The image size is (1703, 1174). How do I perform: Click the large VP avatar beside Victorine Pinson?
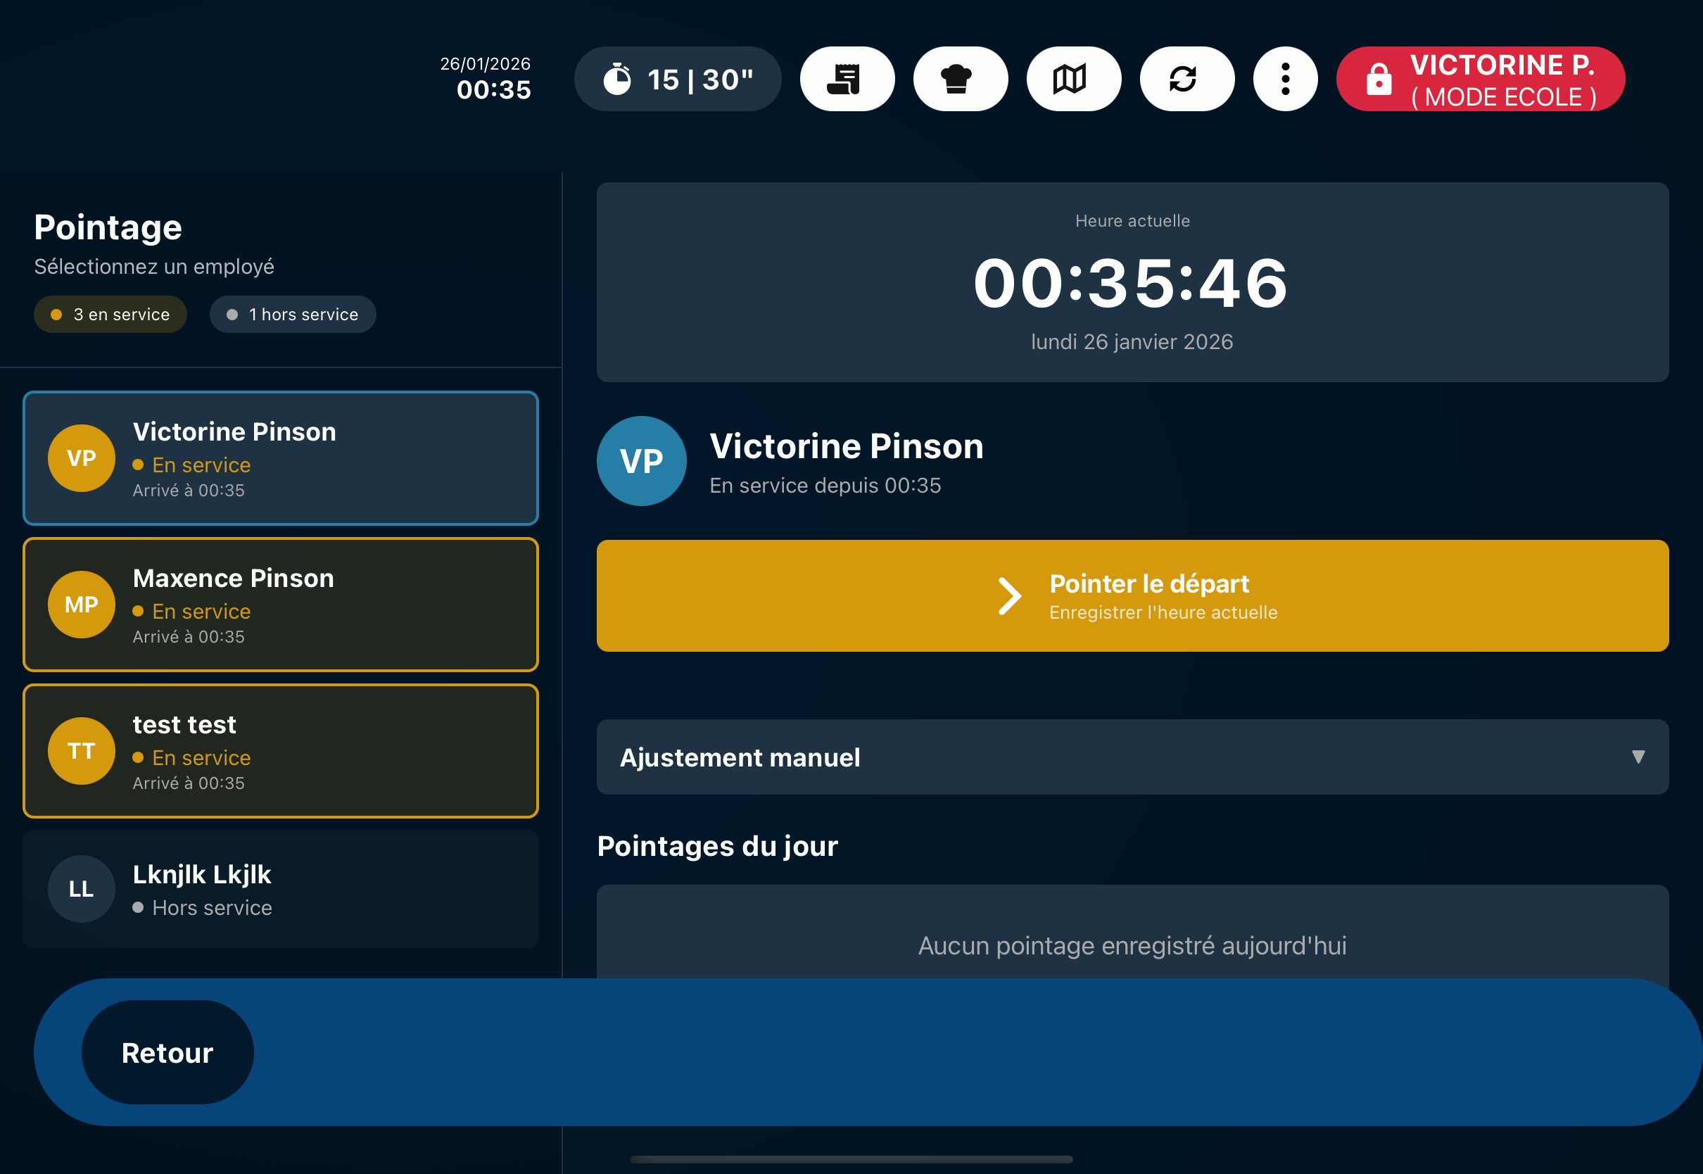(641, 461)
